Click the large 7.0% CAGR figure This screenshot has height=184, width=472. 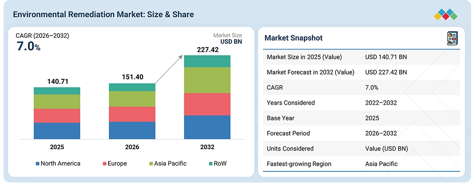click(x=28, y=47)
